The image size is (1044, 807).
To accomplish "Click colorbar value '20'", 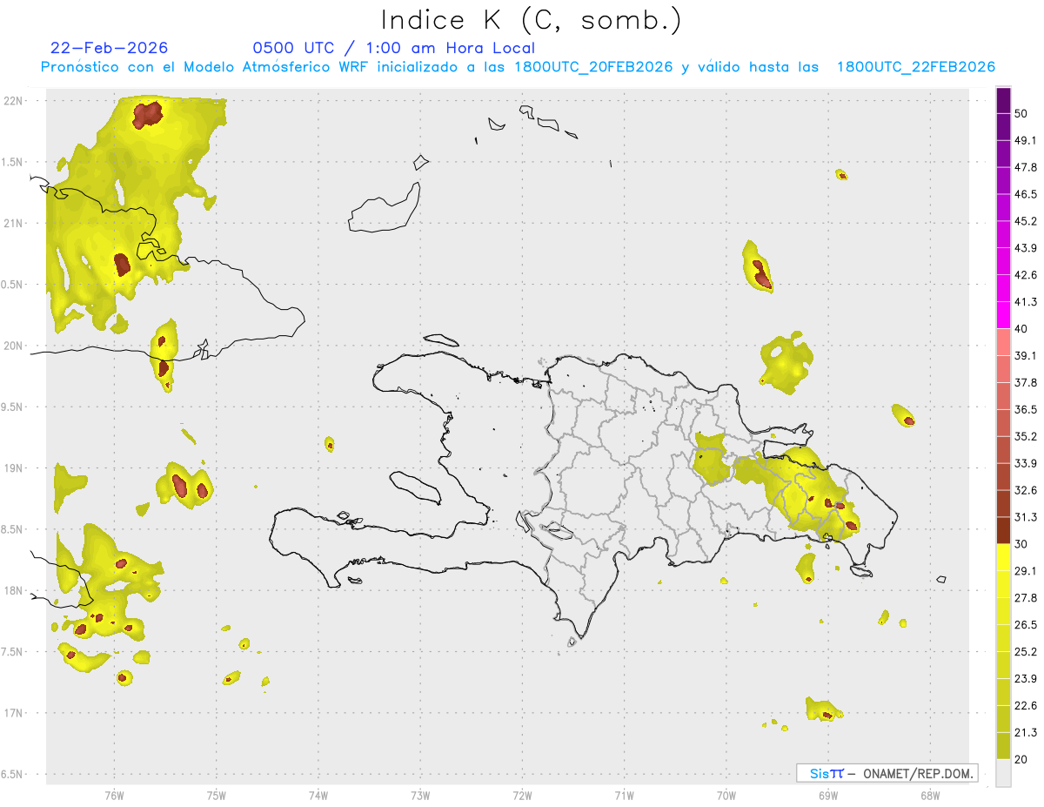I will coord(1021,759).
